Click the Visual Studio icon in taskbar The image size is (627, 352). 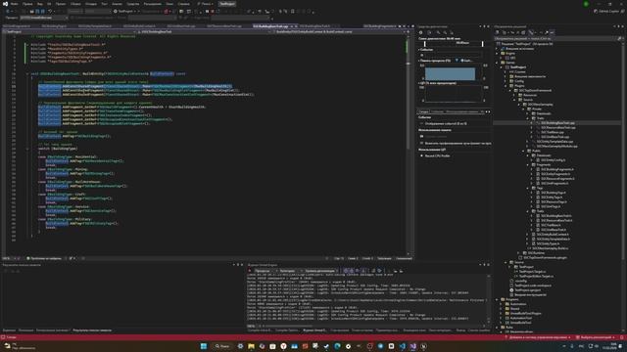(x=413, y=346)
